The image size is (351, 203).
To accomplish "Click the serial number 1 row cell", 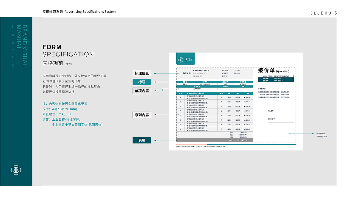I will pyautogui.click(x=180, y=97).
